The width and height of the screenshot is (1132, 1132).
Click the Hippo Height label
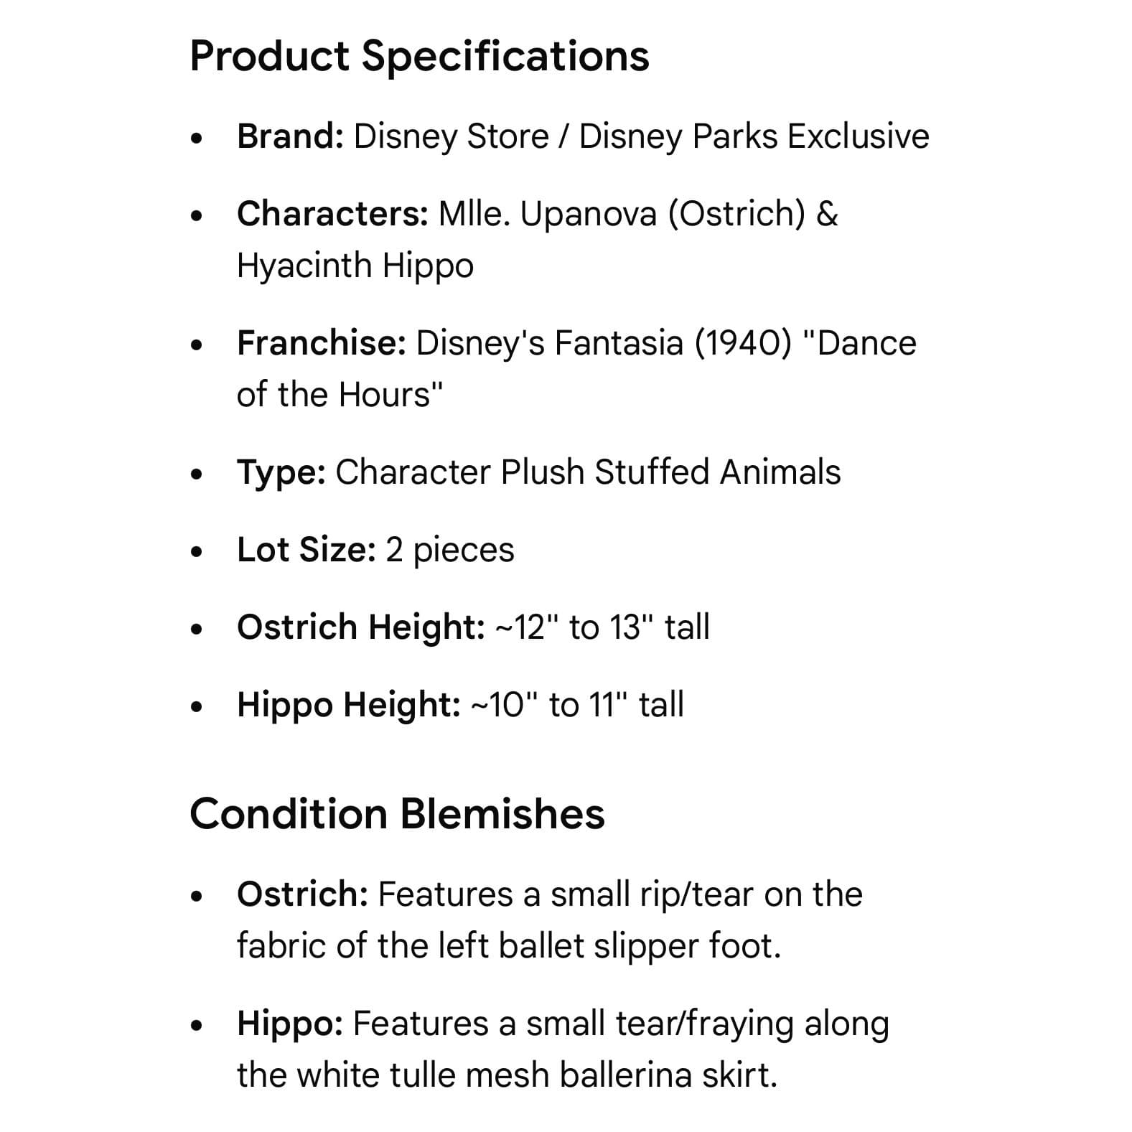coord(349,705)
